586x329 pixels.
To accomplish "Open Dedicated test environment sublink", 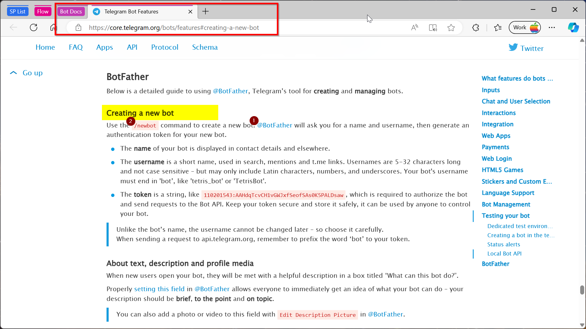I will [520, 226].
